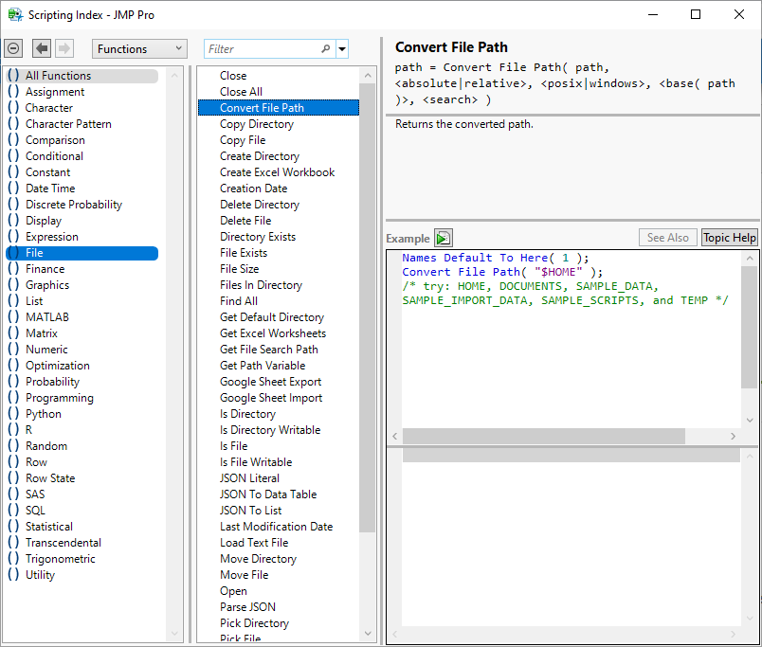Pick Load Text File in function list

pos(254,543)
